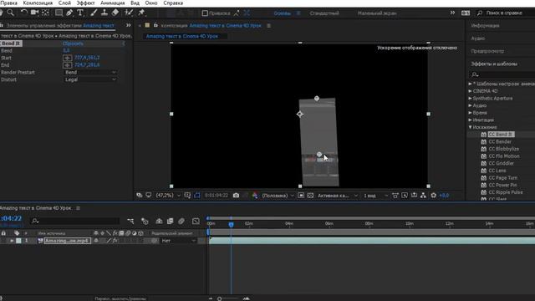This screenshot has width=535, height=301.
Task: Select the Puppet Pin tool
Action: point(141,13)
